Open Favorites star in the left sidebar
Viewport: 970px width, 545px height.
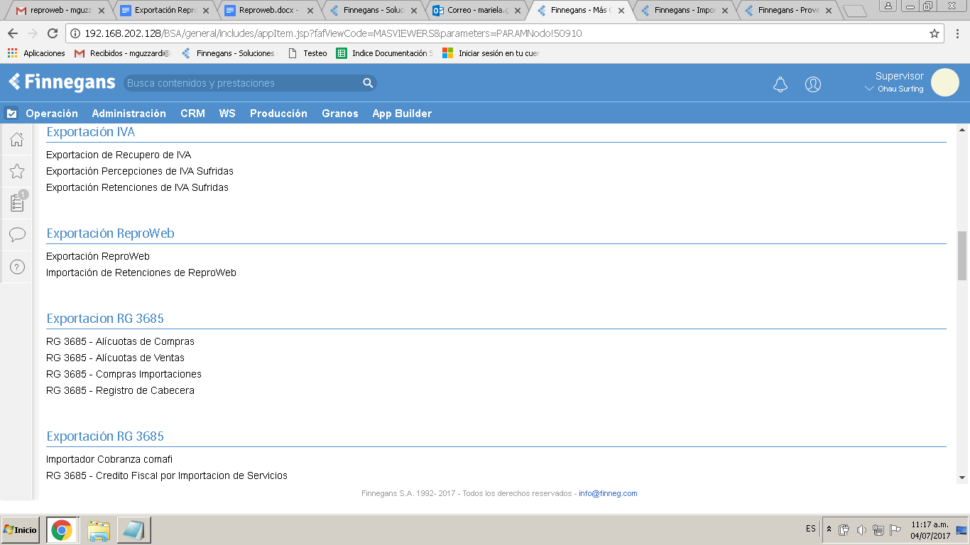17,171
